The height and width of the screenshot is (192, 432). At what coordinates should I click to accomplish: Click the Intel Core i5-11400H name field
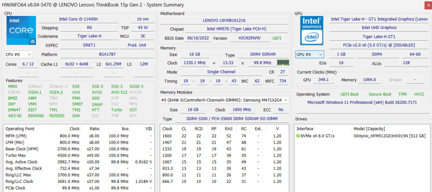[78, 19]
